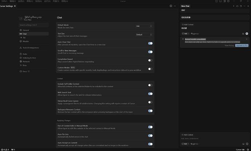Select the Tab settings section

[x=33, y=38]
